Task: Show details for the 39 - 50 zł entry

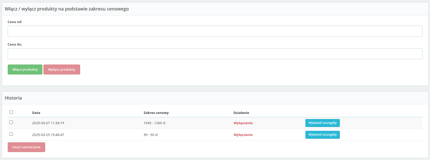Action: 322,135
